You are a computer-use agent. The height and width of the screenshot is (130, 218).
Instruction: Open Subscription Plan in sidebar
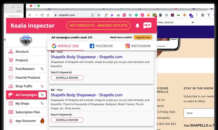(x=26, y=112)
